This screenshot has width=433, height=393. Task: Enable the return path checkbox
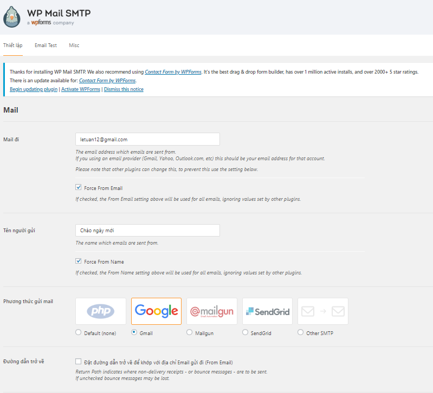click(x=79, y=361)
